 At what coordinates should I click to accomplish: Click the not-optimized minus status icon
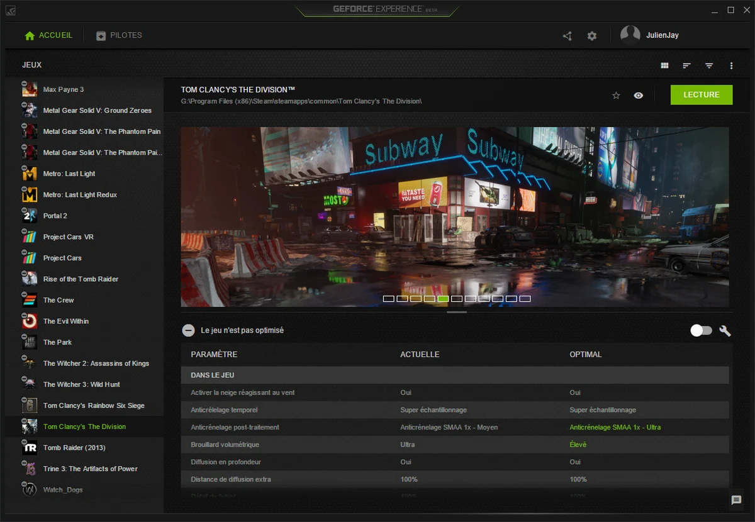188,330
